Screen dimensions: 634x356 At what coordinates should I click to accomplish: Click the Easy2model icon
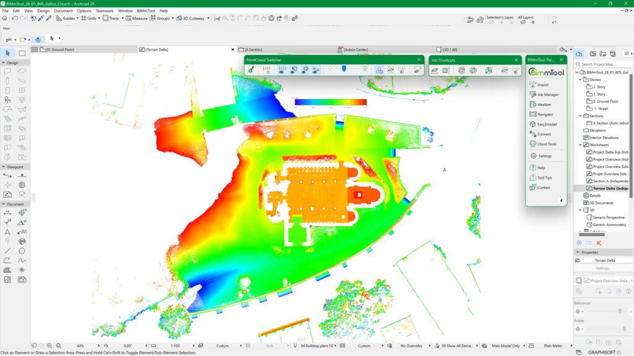pyautogui.click(x=532, y=124)
